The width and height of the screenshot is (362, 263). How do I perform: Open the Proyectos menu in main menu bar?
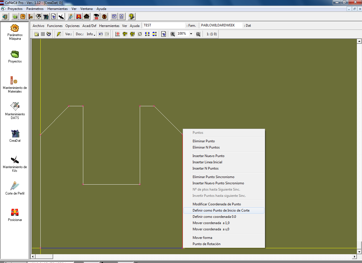pyautogui.click(x=15, y=9)
